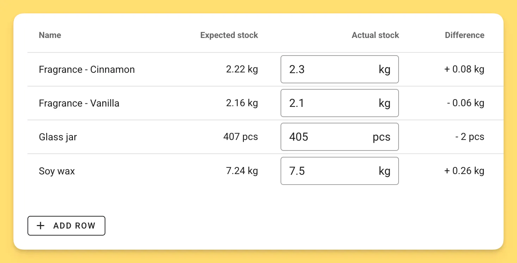The image size is (517, 263).
Task: Click the + 0.26 kg difference for Soy wax
Action: click(x=464, y=171)
